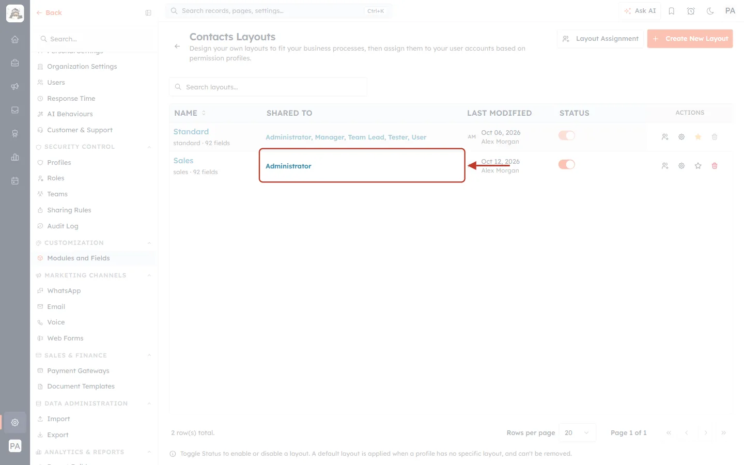Select Modules and Fields item
This screenshot has height=465, width=744.
pos(94,258)
